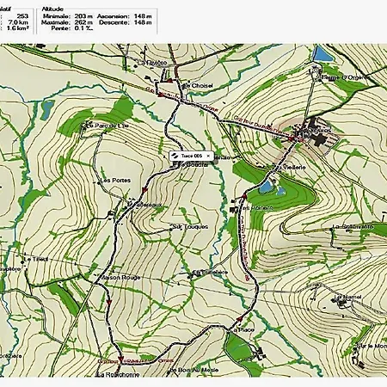The width and height of the screenshot is (387, 387).
Task: Click the red direction arrow beside Le Choisel
Action: pyautogui.click(x=169, y=81)
